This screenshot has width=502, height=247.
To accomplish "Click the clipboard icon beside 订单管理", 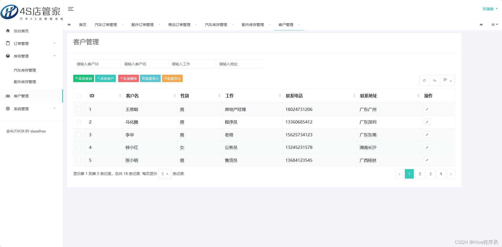I will (8, 43).
